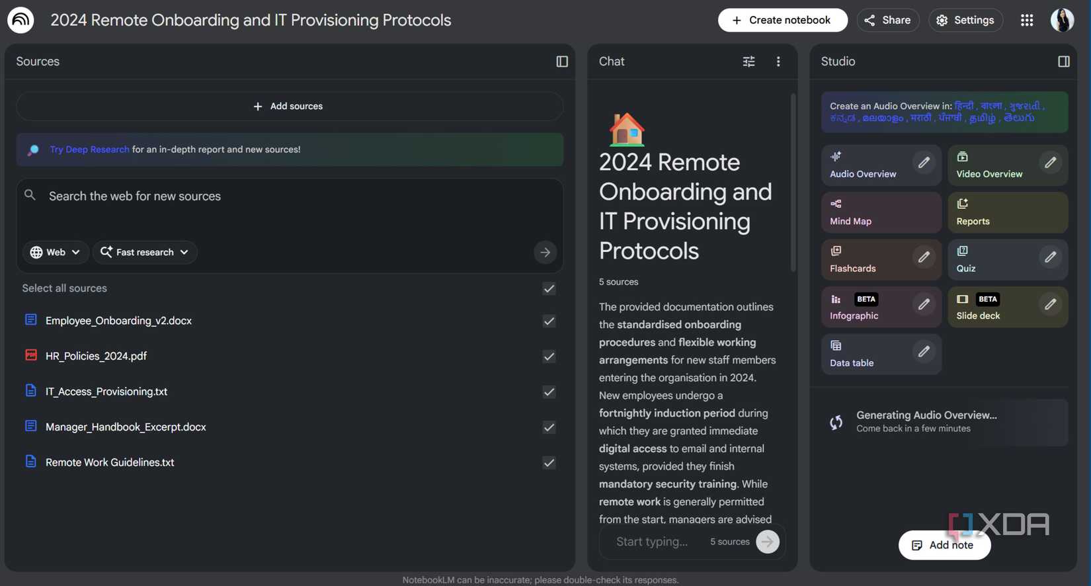Submit chat message arrow button

pos(767,542)
